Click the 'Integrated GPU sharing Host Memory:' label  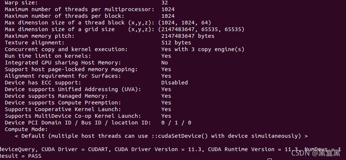click(x=63, y=63)
